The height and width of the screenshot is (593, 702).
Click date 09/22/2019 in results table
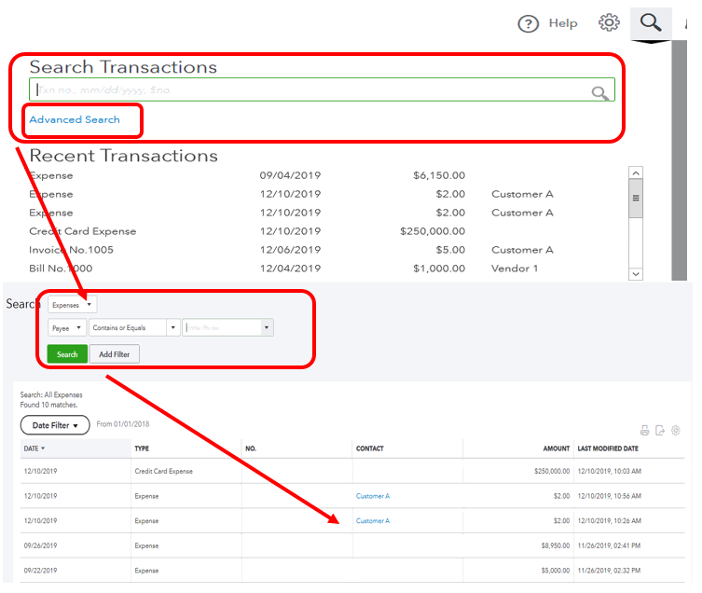tap(40, 571)
